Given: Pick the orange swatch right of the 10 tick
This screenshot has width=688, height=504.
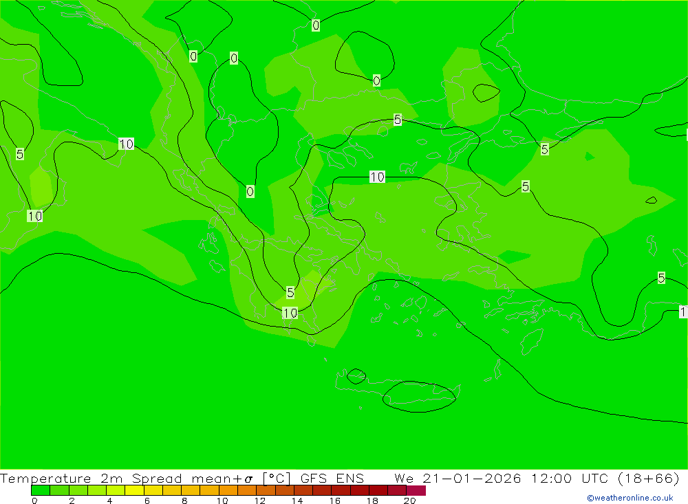Looking at the screenshot, I should click(x=228, y=490).
